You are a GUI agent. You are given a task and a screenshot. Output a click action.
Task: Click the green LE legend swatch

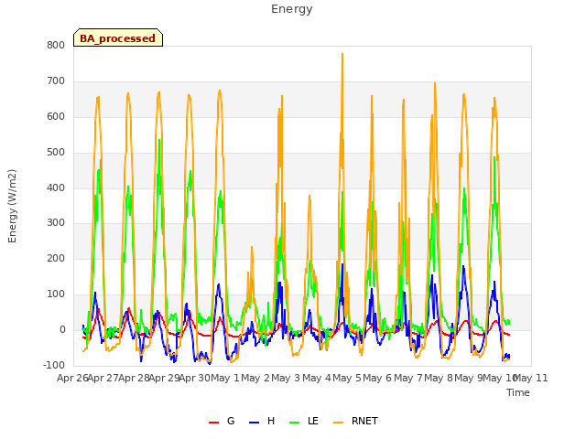[x=295, y=423]
